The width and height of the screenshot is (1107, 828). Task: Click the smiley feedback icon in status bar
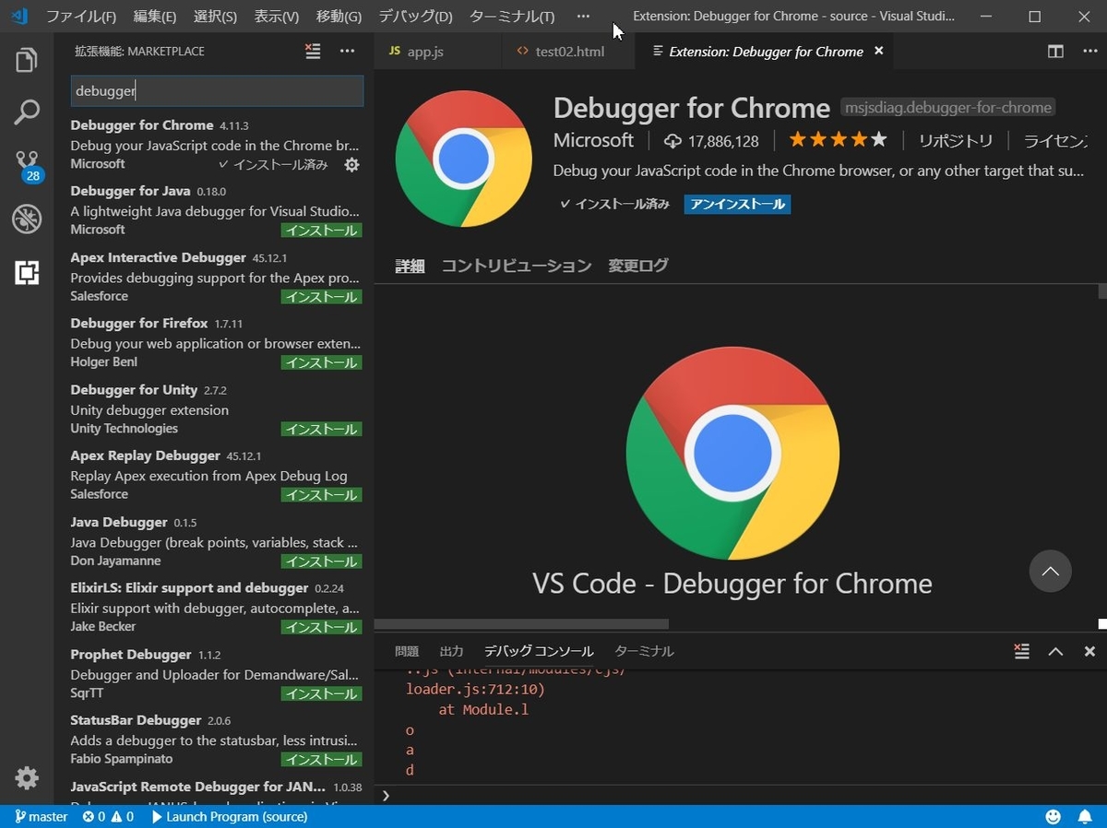click(x=1053, y=817)
